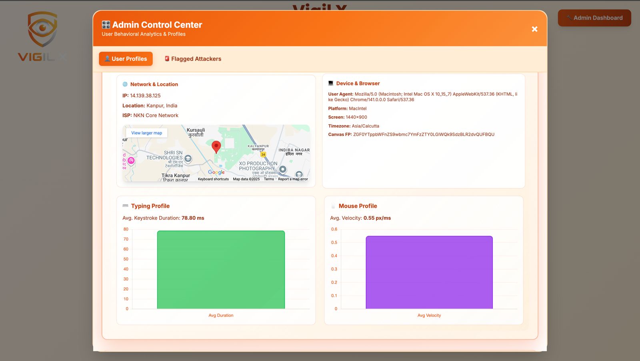Screen dimensions: 640x361
Task: Click the green Avg Duration bar
Action: pos(221,270)
